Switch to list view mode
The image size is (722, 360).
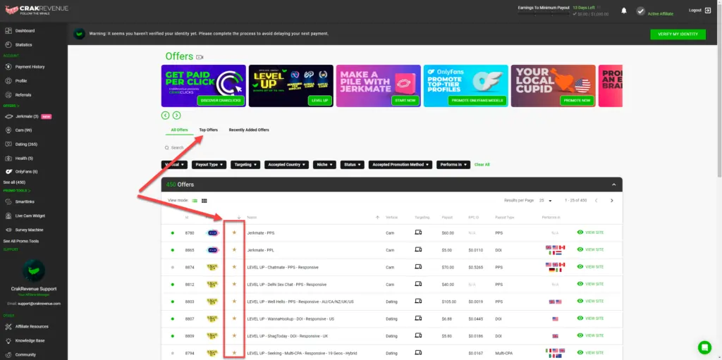pyautogui.click(x=195, y=201)
